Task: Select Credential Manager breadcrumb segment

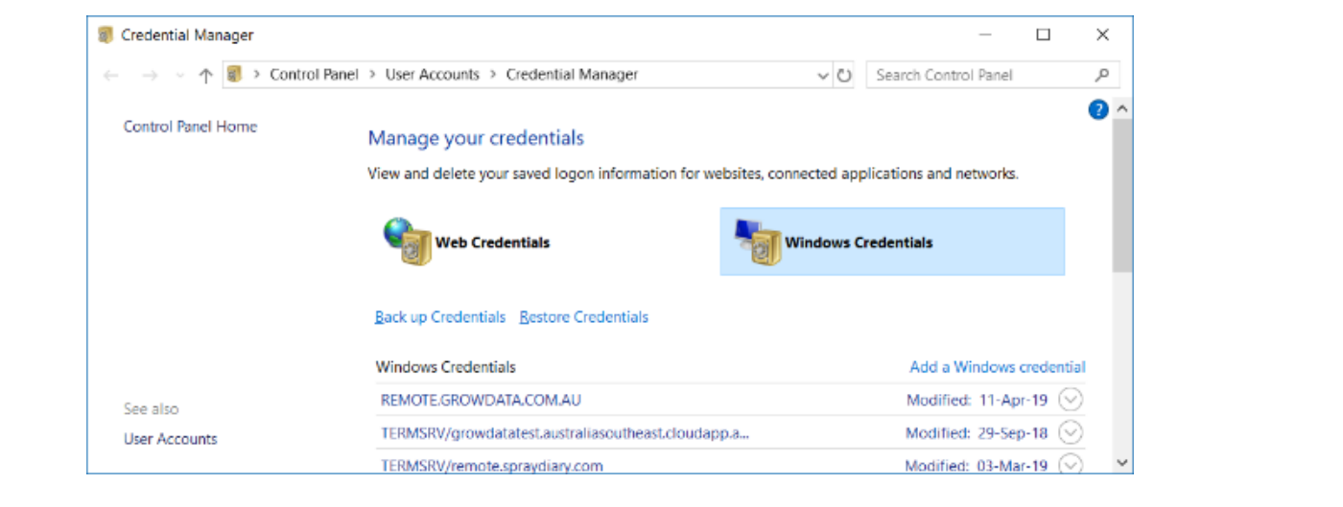Action: point(572,74)
